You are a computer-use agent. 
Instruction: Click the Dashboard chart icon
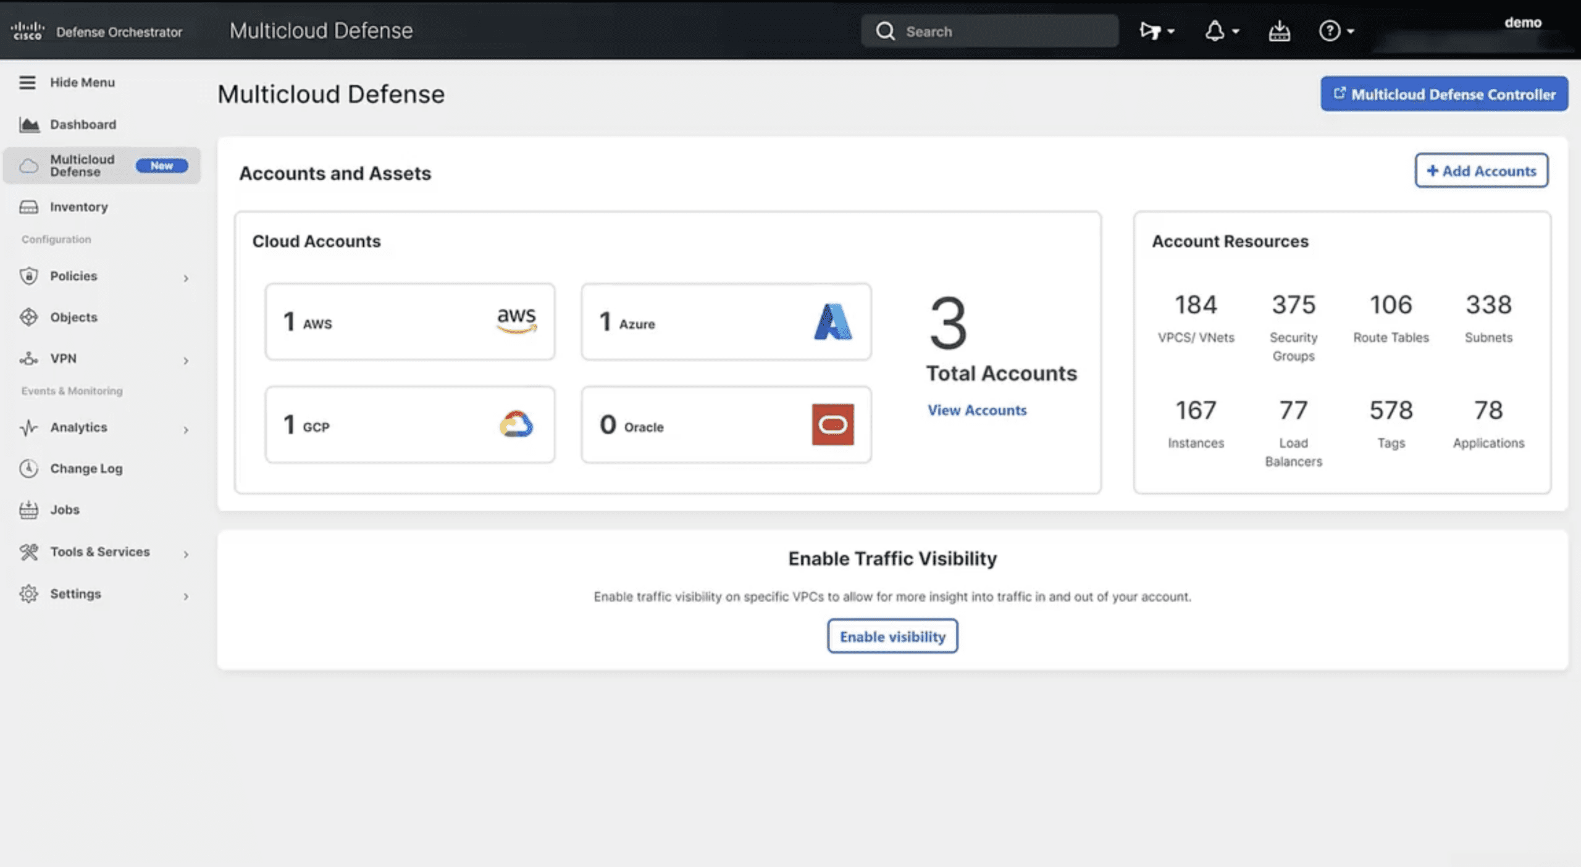pyautogui.click(x=29, y=125)
